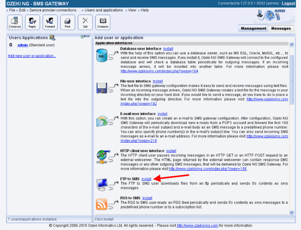
Task: Open the View menu
Action: (131, 10)
